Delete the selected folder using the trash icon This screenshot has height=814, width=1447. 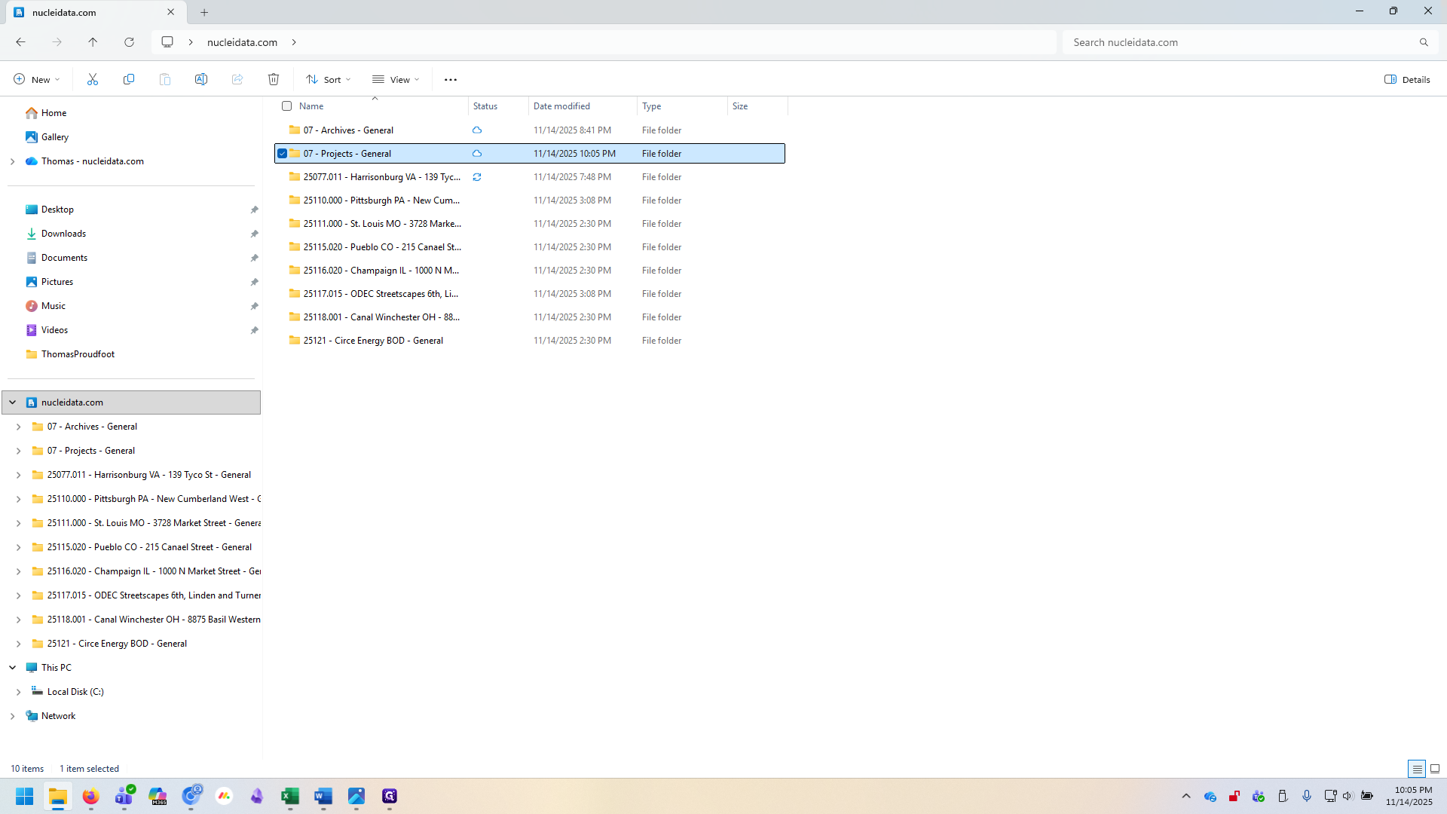pos(274,79)
